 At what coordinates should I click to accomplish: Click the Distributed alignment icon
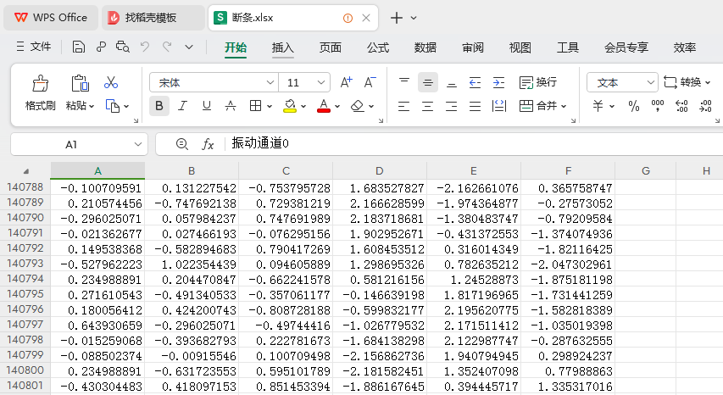pyautogui.click(x=499, y=106)
